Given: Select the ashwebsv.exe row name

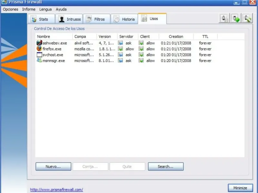Looking at the screenshot, I should click(x=55, y=43).
